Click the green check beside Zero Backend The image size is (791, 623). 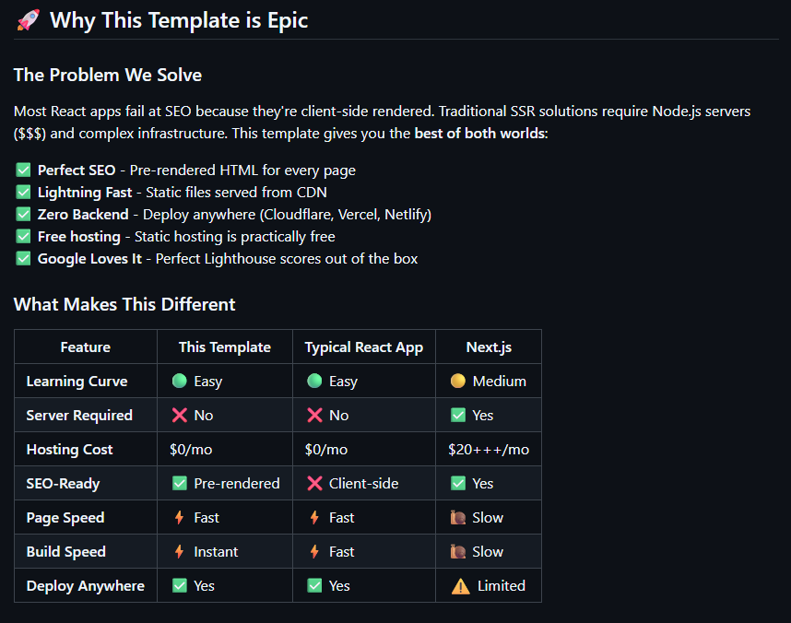[23, 215]
